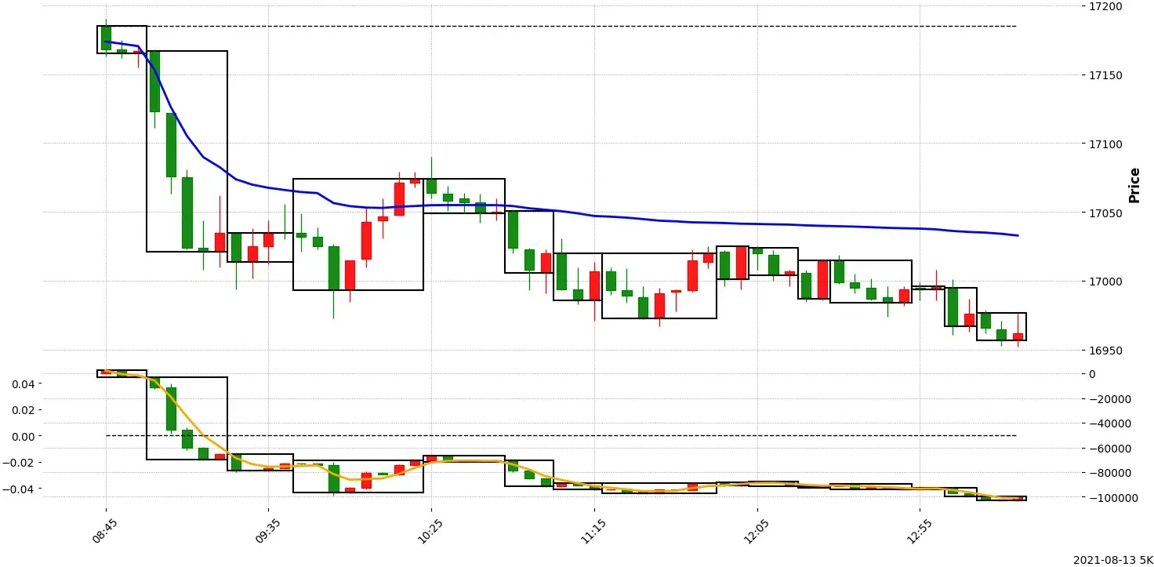
Task: Click the 2021-08-13 5K date caption
Action: [1112, 560]
